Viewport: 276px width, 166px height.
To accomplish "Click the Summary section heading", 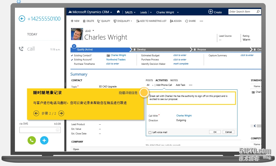I will coord(79,74).
